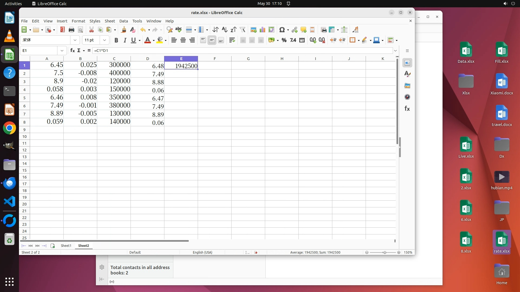Image resolution: width=520 pixels, height=292 pixels.
Task: Expand the Name Box dropdown arrow
Action: 62,51
